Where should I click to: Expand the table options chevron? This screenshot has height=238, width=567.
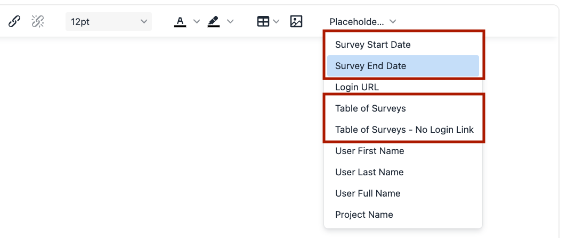pos(276,22)
